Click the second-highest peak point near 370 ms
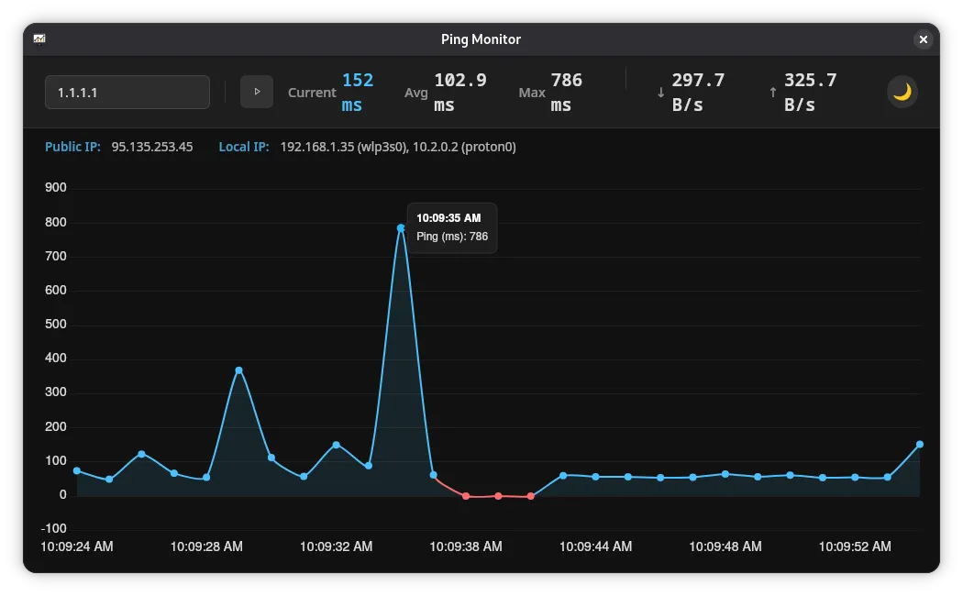 (238, 370)
